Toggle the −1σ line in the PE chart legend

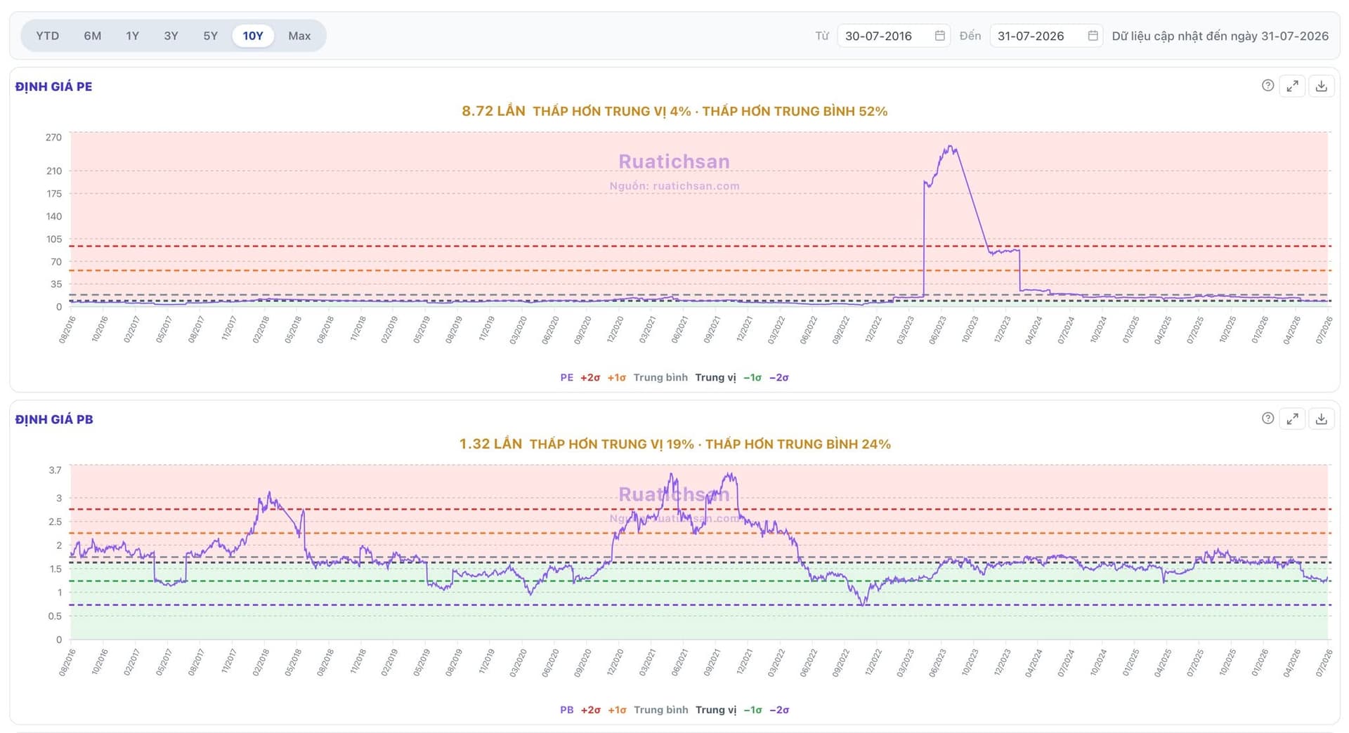(x=752, y=378)
